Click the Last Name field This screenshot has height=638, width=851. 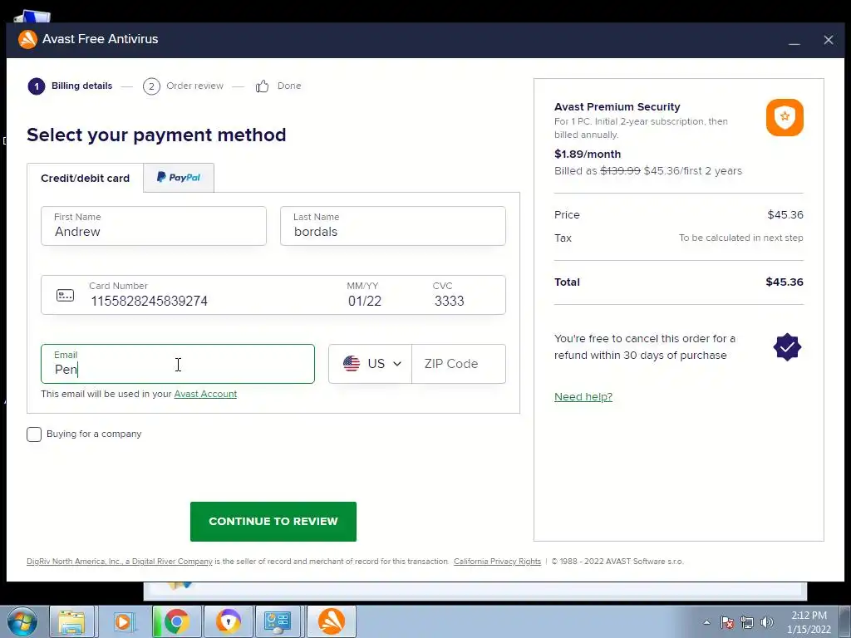[393, 226]
